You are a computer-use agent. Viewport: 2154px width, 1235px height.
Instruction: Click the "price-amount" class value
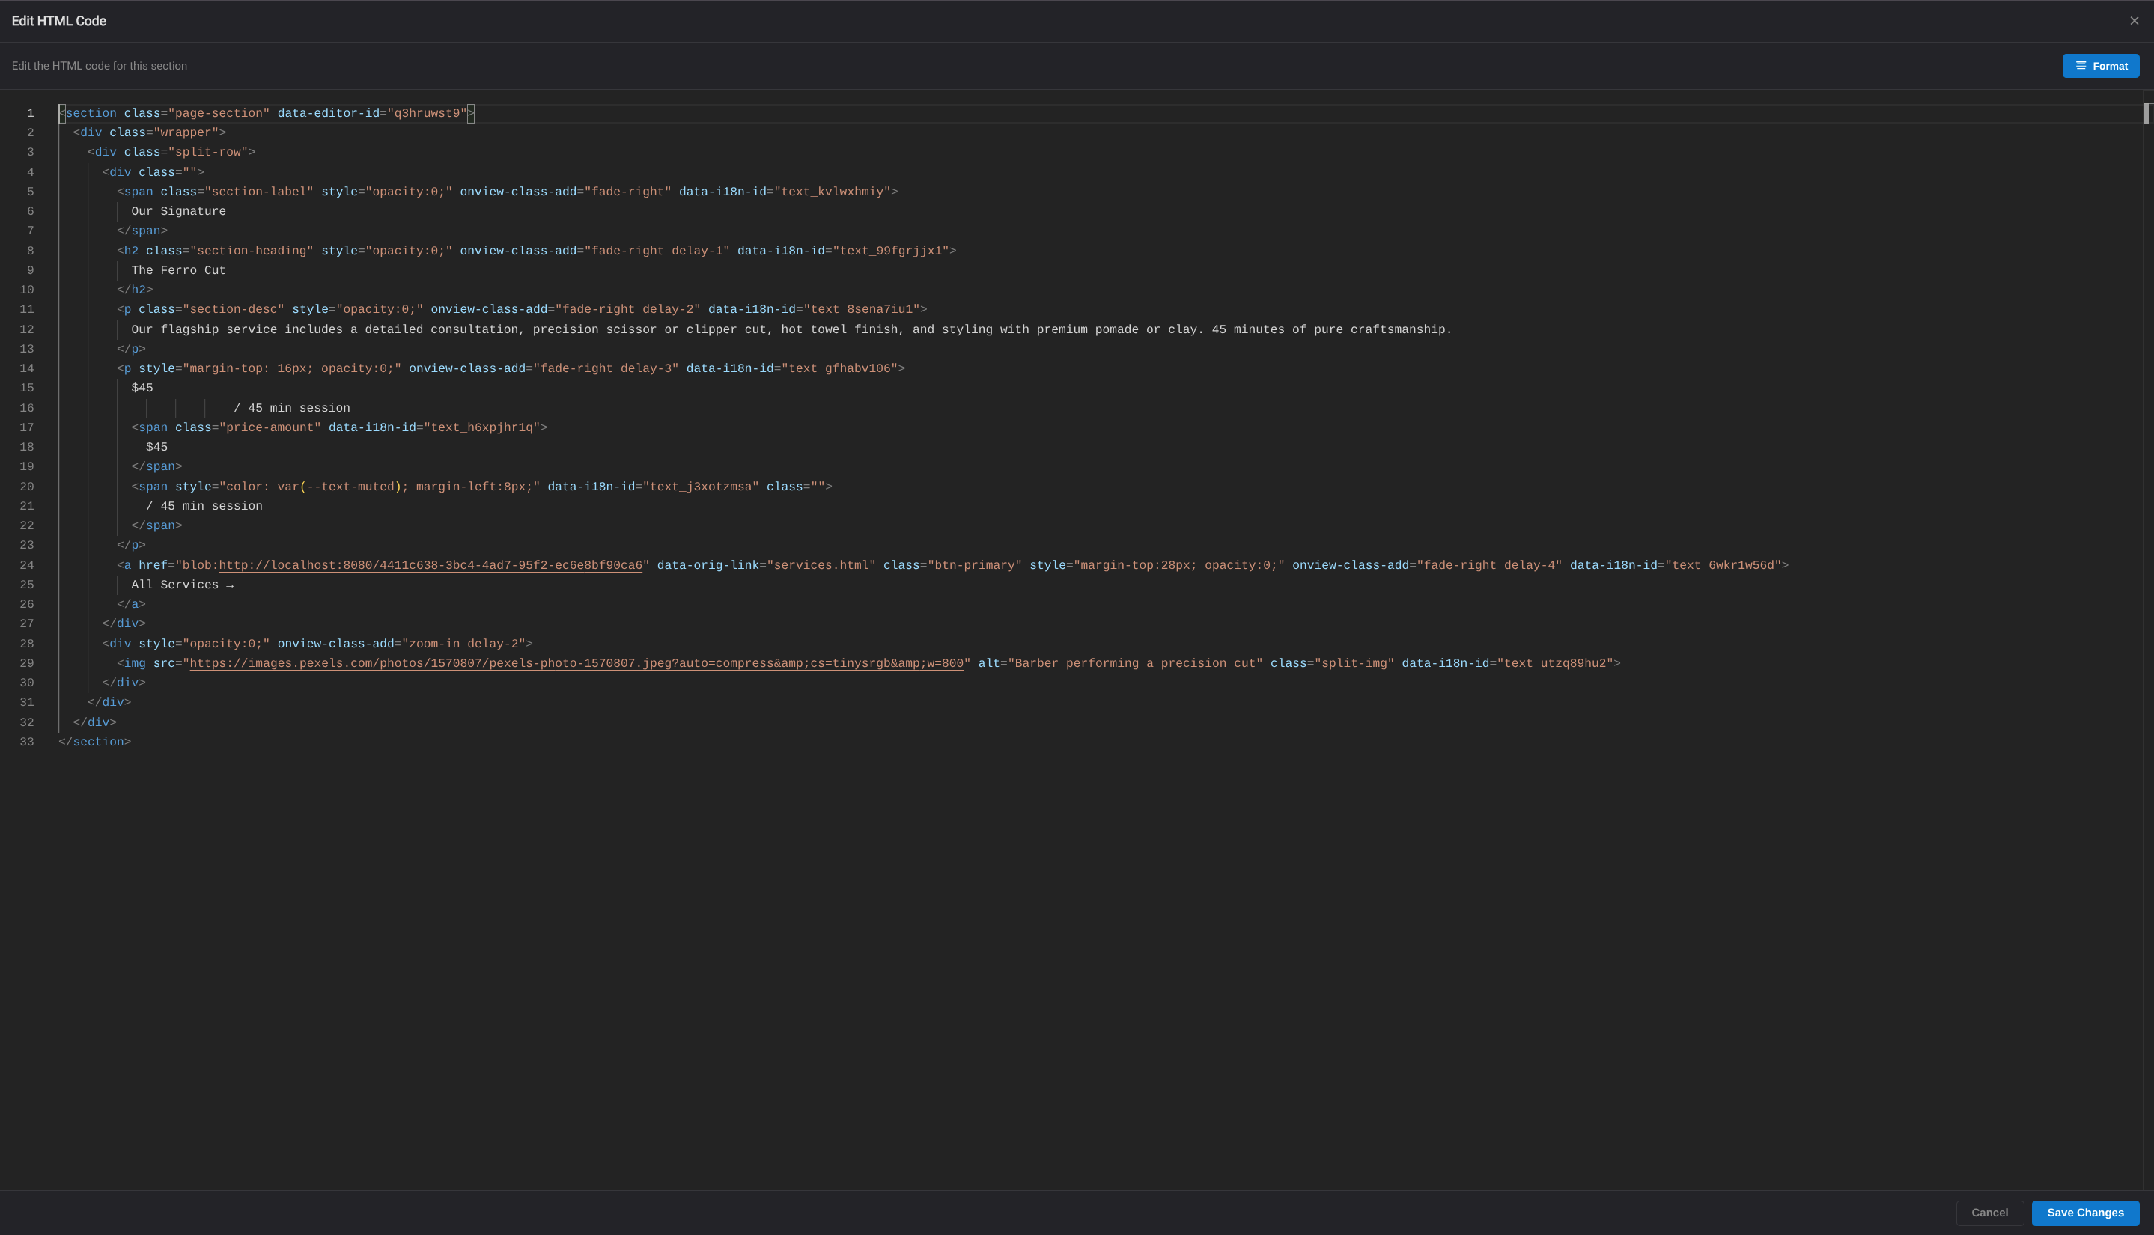[270, 428]
